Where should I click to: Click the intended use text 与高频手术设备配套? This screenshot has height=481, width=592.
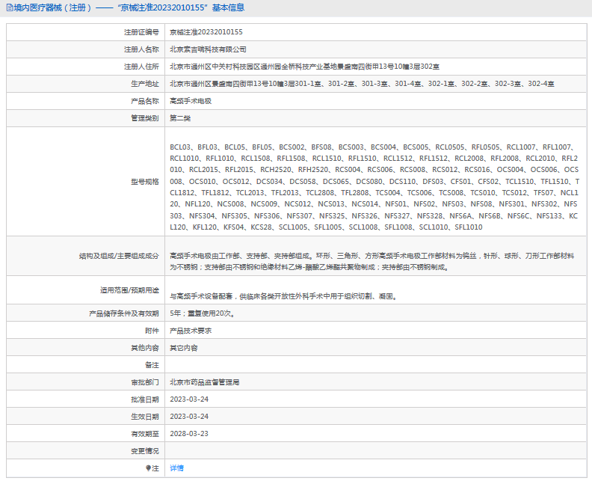tap(283, 297)
